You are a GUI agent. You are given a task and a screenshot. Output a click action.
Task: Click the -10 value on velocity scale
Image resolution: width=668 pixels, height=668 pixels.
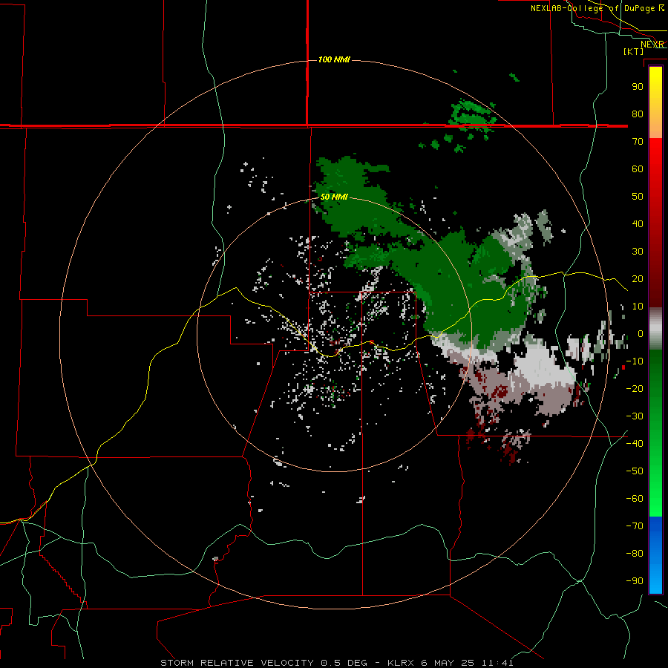click(x=635, y=361)
